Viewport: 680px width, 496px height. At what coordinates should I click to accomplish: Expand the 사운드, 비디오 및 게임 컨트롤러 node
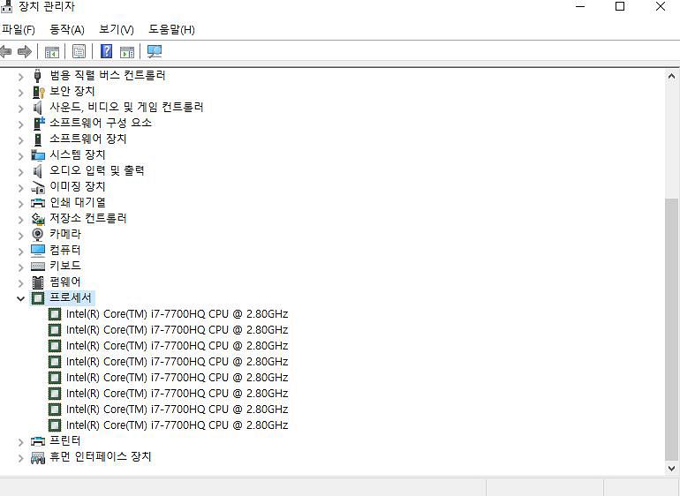point(20,109)
